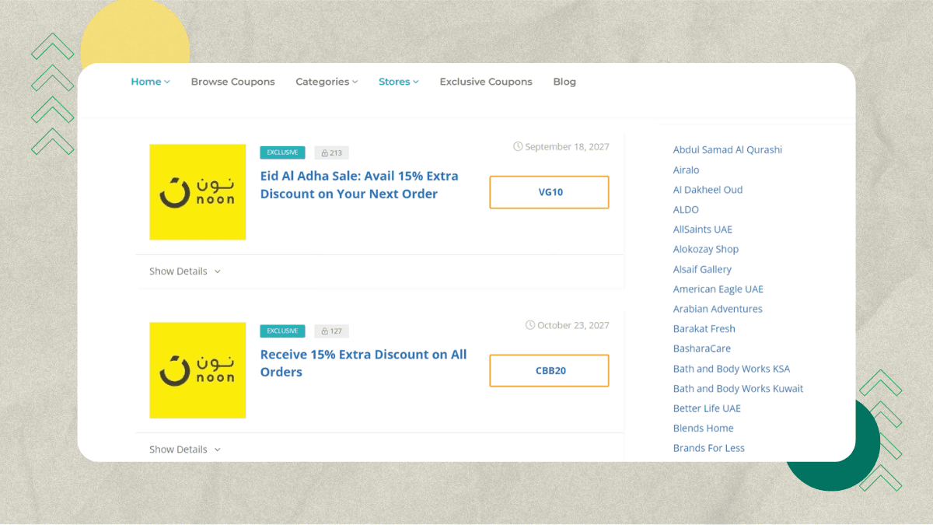This screenshot has height=525, width=933.
Task: Open Exclusive Coupons page
Action: pos(486,82)
